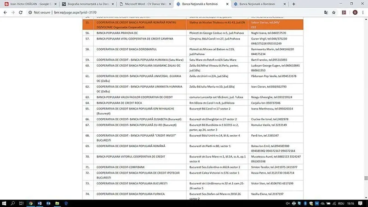This screenshot has width=368, height=207.
Task: Click BANCA POPULARA VITAL COOPERATIVA DE CREDIT CAMPINA
Action: (135, 39)
